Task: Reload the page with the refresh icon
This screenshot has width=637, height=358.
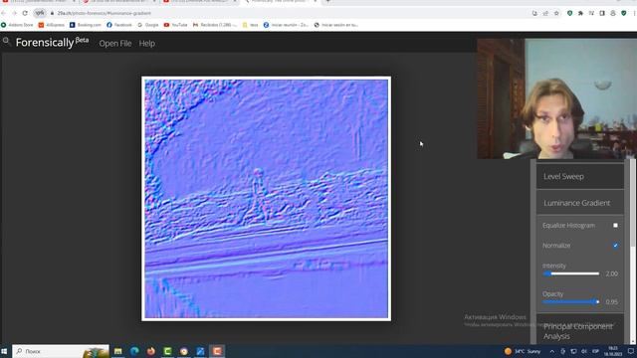Action: pos(25,13)
